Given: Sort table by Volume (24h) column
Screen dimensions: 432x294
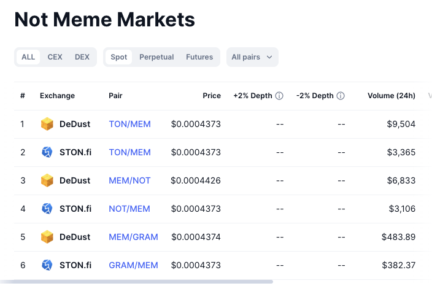Looking at the screenshot, I should click(x=391, y=96).
